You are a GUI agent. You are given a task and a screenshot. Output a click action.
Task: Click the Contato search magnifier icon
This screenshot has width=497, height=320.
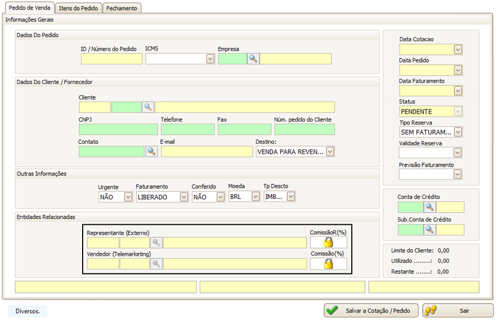152,152
